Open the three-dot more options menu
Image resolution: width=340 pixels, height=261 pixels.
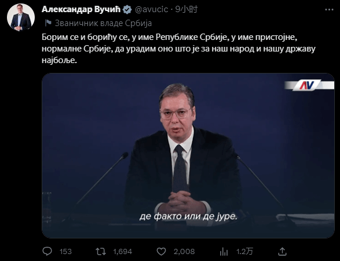pos(329,9)
